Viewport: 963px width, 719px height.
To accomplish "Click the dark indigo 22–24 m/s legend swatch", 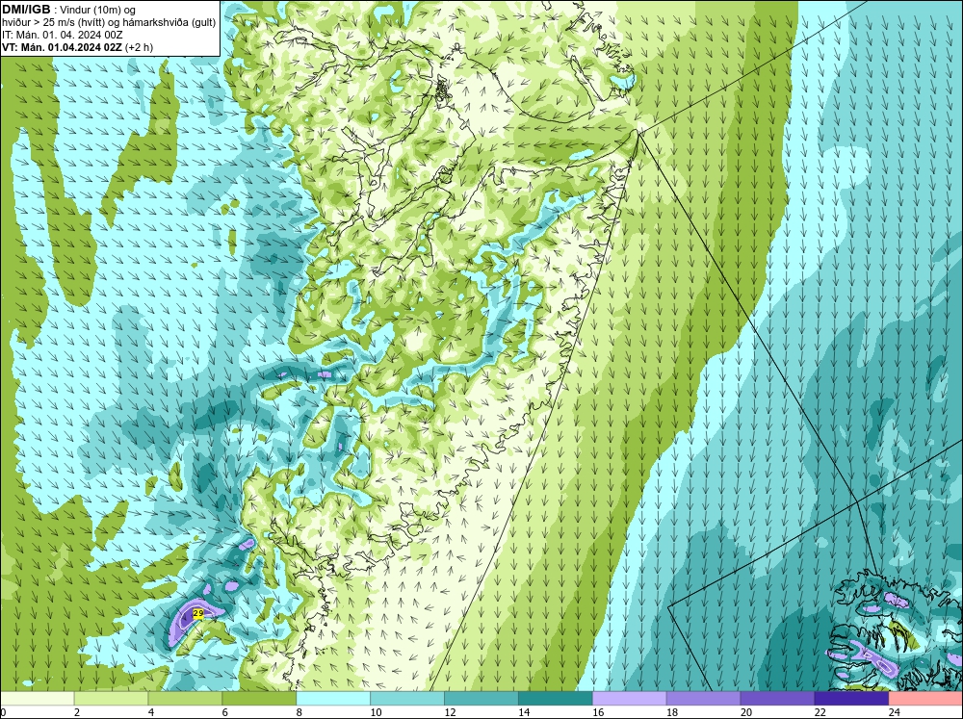I will [852, 699].
